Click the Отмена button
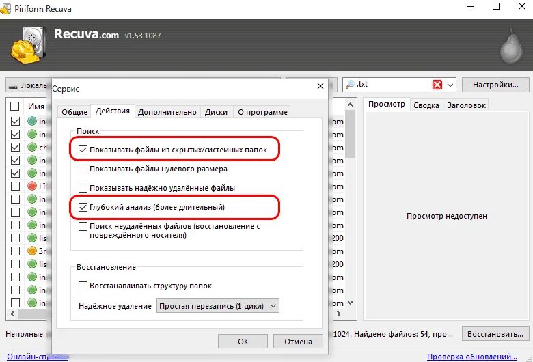This screenshot has height=362, width=533. (x=298, y=342)
